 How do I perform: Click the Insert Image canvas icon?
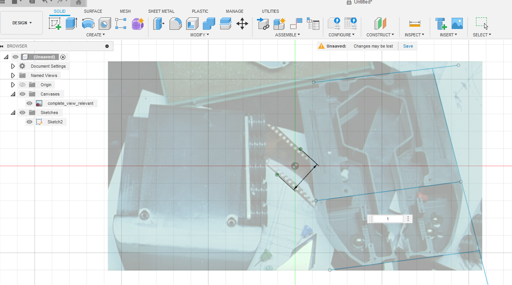click(457, 24)
